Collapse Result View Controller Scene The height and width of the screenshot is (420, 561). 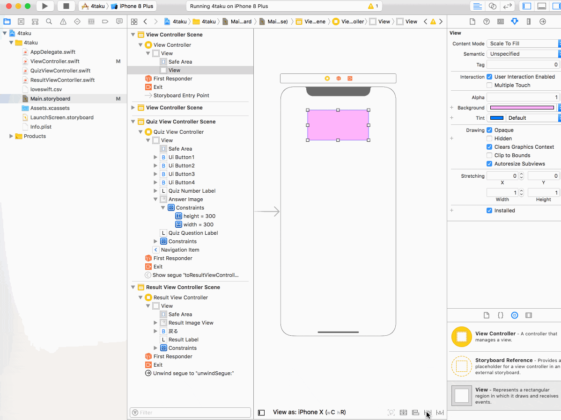click(x=133, y=287)
